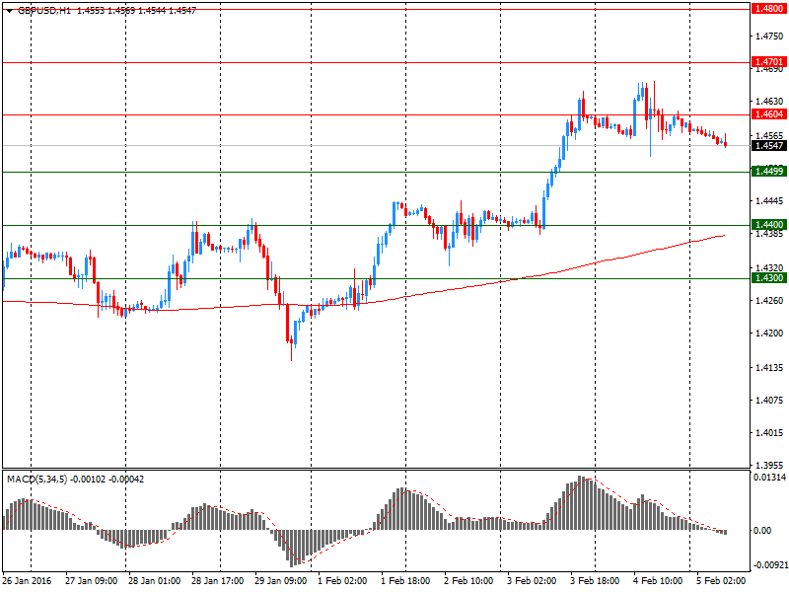Click the 26 Jan 2016 time axis label

pos(28,581)
